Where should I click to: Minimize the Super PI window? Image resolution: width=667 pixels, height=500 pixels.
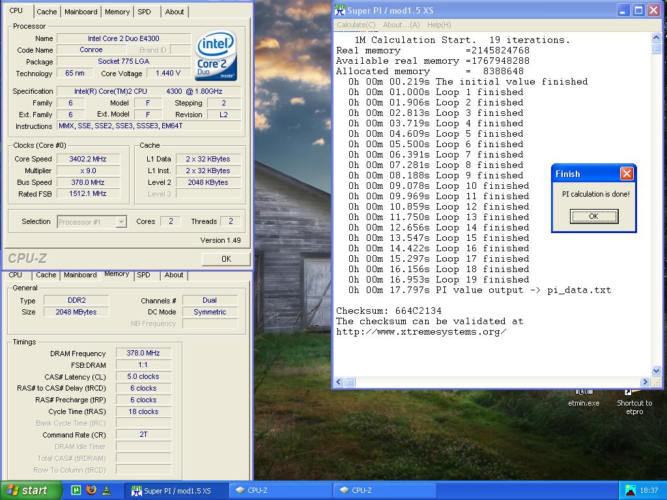point(622,10)
